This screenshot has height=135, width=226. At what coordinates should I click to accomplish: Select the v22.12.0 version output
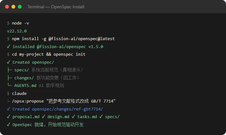[x=17, y=31]
